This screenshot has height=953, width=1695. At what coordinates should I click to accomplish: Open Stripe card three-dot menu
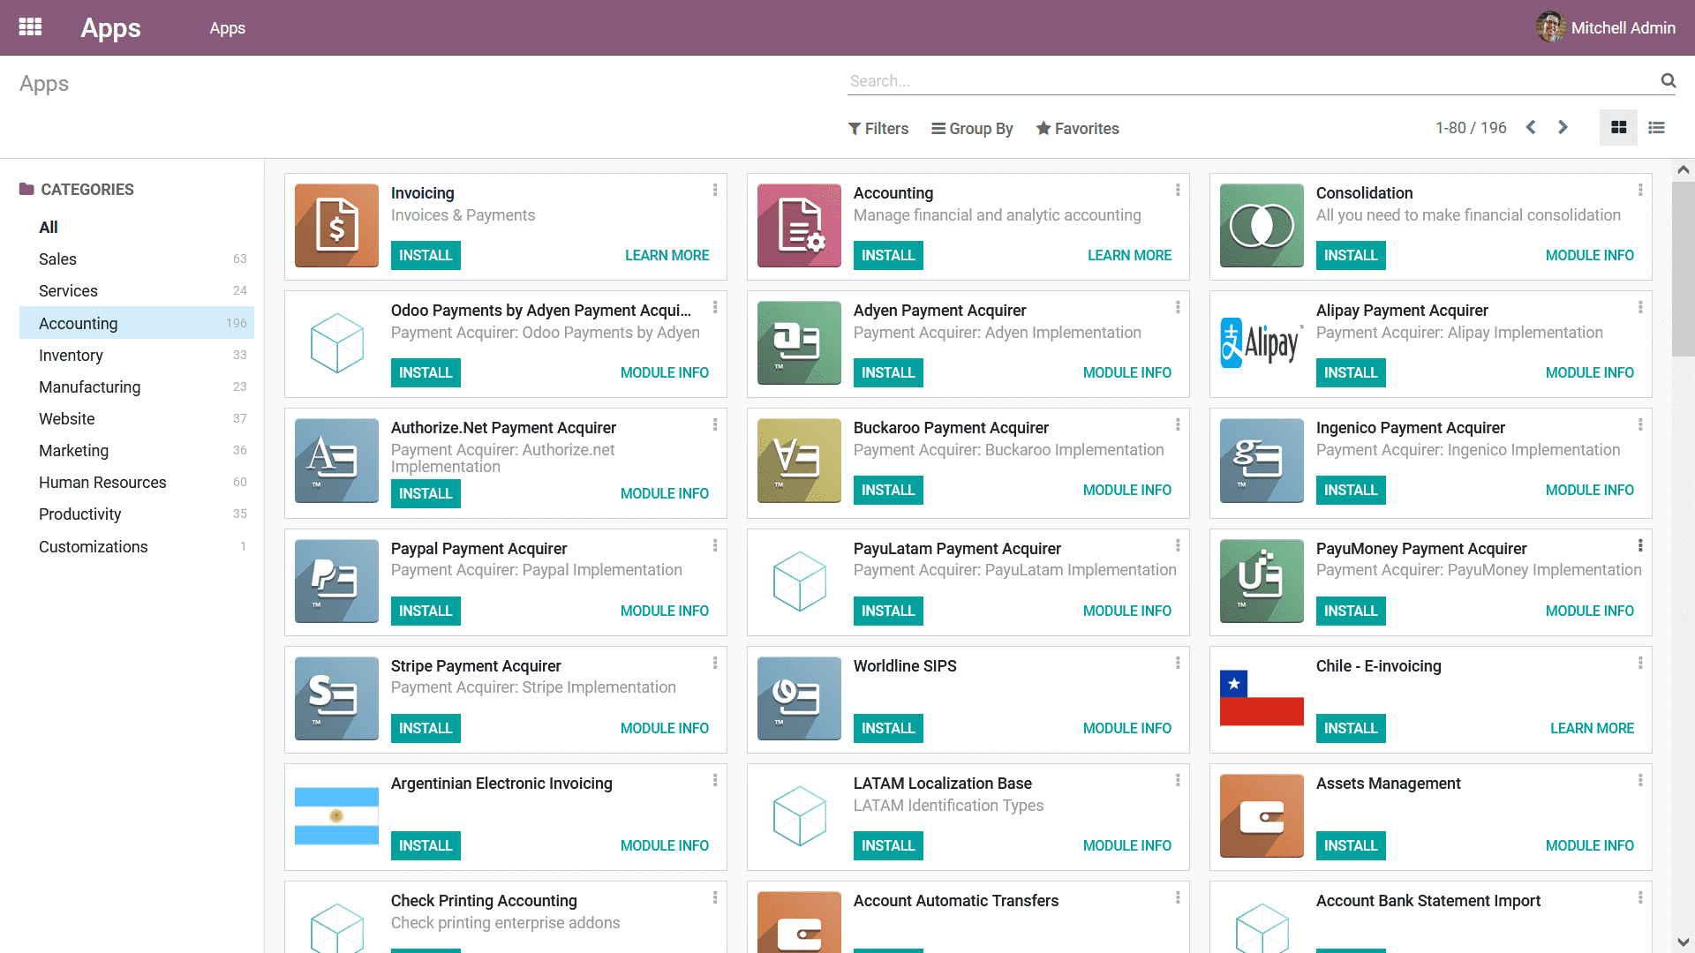click(715, 663)
